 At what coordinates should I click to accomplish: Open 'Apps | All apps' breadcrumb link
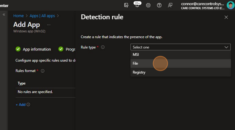coord(42,16)
